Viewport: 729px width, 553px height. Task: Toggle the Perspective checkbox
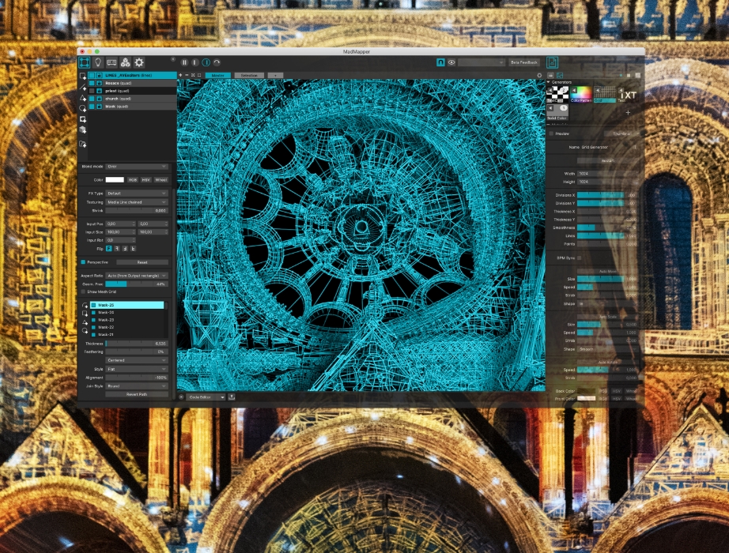[83, 261]
